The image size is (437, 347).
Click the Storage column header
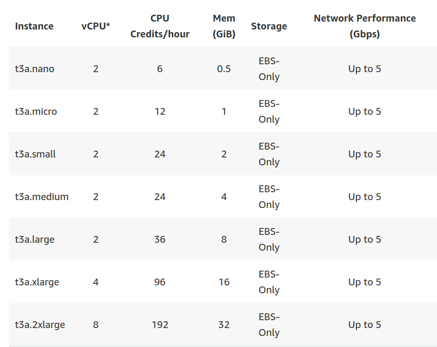pos(269,26)
